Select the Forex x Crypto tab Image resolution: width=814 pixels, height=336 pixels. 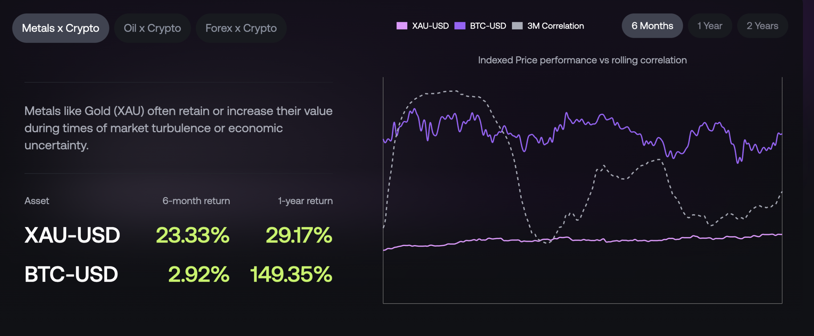[x=241, y=28]
